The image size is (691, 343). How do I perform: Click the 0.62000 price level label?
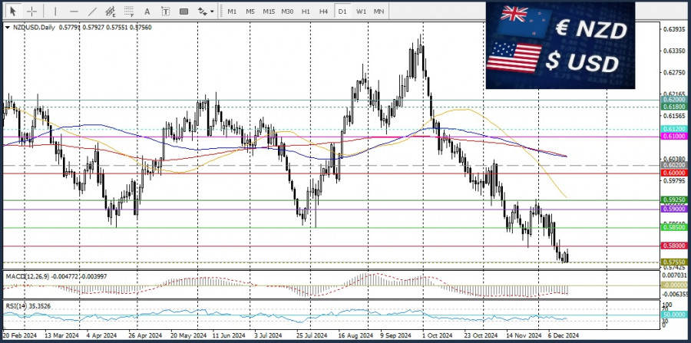[674, 100]
